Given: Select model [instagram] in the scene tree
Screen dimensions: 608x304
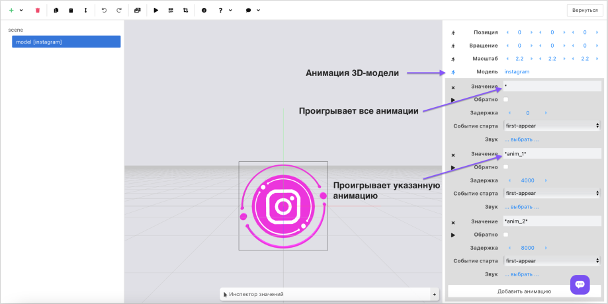Looking at the screenshot, I should coord(66,42).
